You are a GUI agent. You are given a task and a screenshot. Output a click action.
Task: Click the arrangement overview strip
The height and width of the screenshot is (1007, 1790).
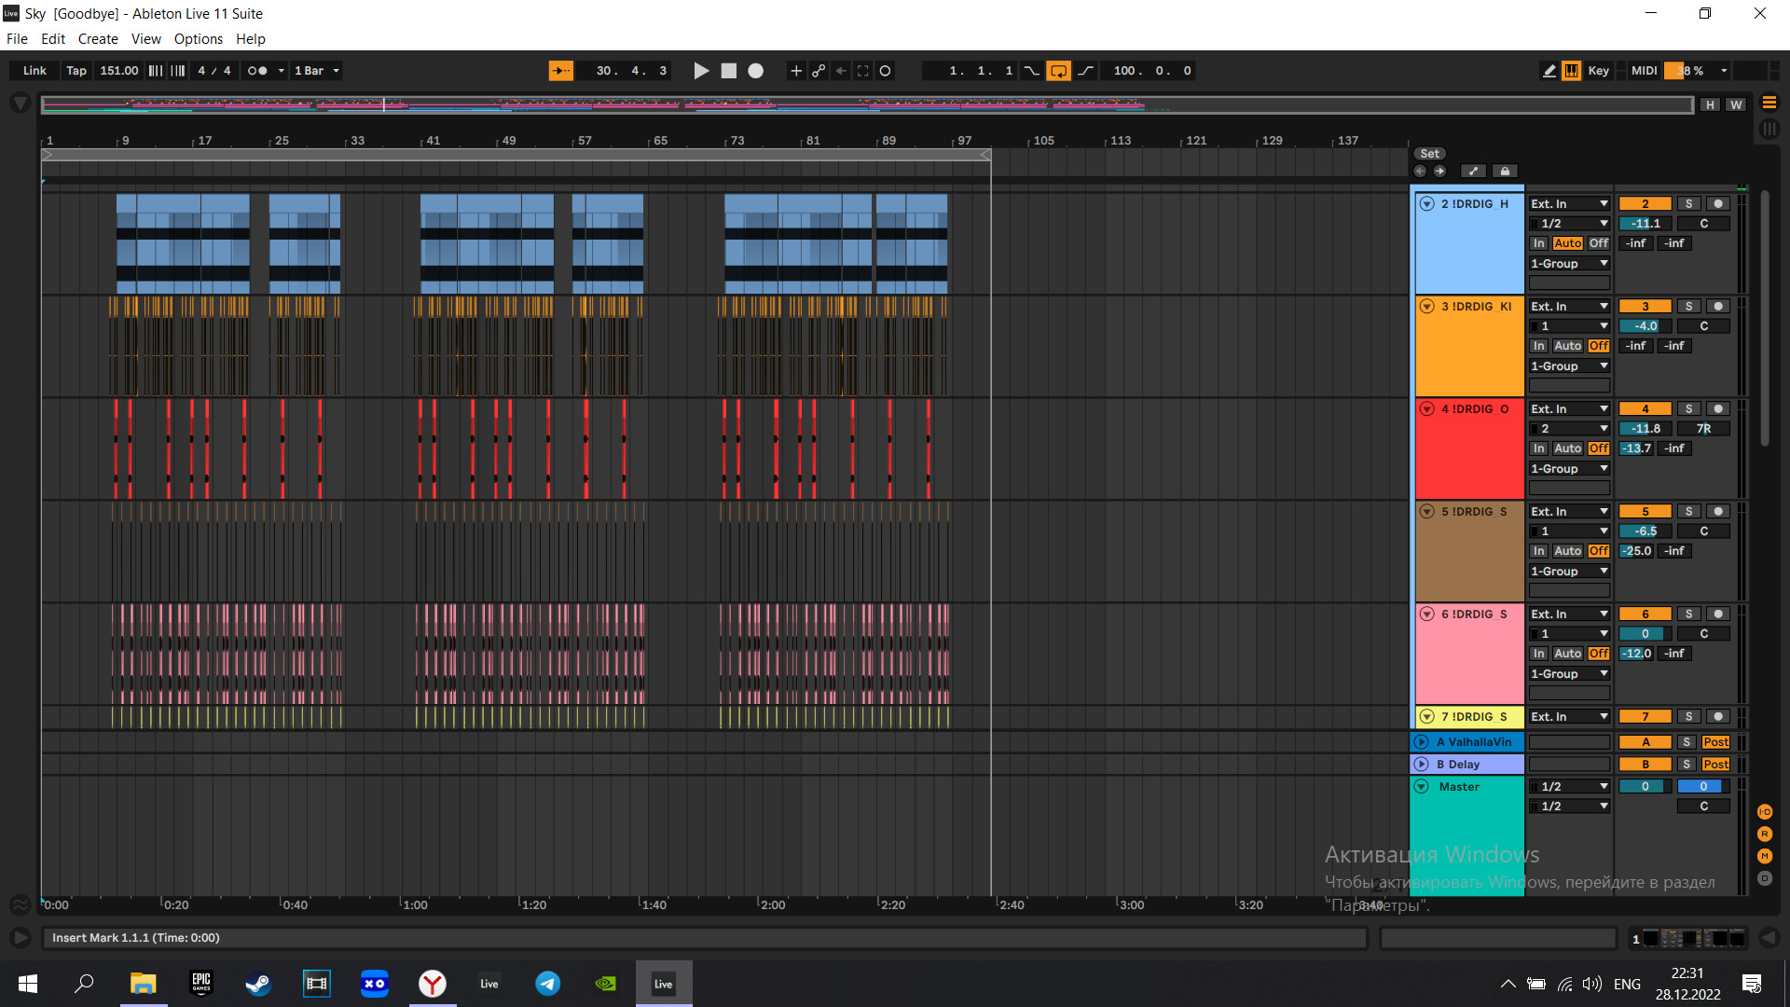(x=867, y=104)
